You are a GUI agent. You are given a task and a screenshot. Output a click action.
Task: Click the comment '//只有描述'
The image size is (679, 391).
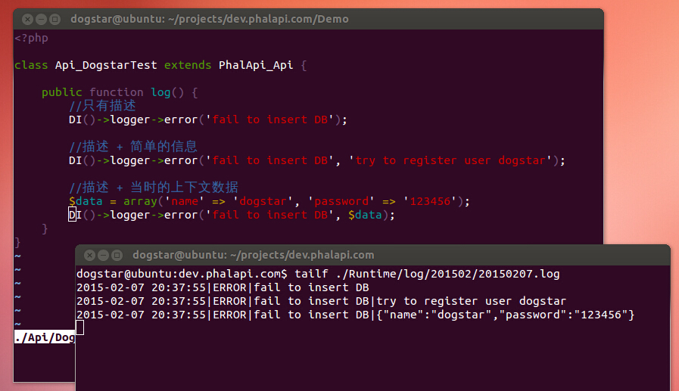(102, 106)
